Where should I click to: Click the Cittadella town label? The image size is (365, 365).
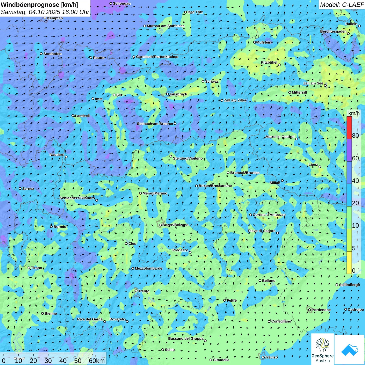tap(221, 360)
